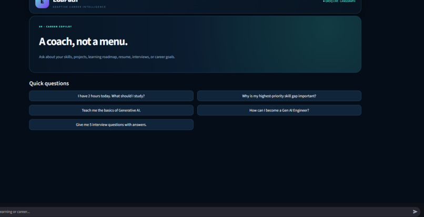Choose 'Teach me the basics of Generative AI'
Image resolution: width=424 pixels, height=217 pixels.
(111, 110)
